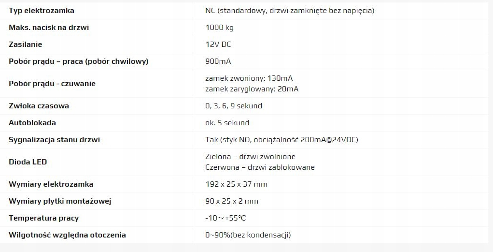Viewport: 493px width, 252px height.
Task: Select the "NC (standardowy, drzwi zamknięte bez napięcia)" value
Action: [289, 11]
